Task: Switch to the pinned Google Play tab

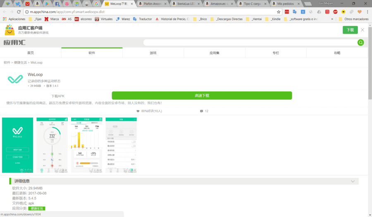Action: [x=47, y=4]
